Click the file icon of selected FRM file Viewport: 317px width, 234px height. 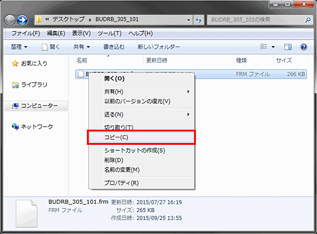tap(81, 74)
